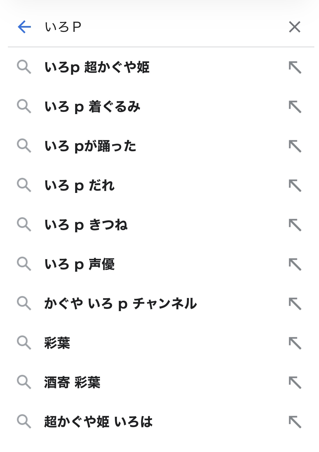
Task: Choose the 彩葉 suggestion
Action: [x=57, y=343]
